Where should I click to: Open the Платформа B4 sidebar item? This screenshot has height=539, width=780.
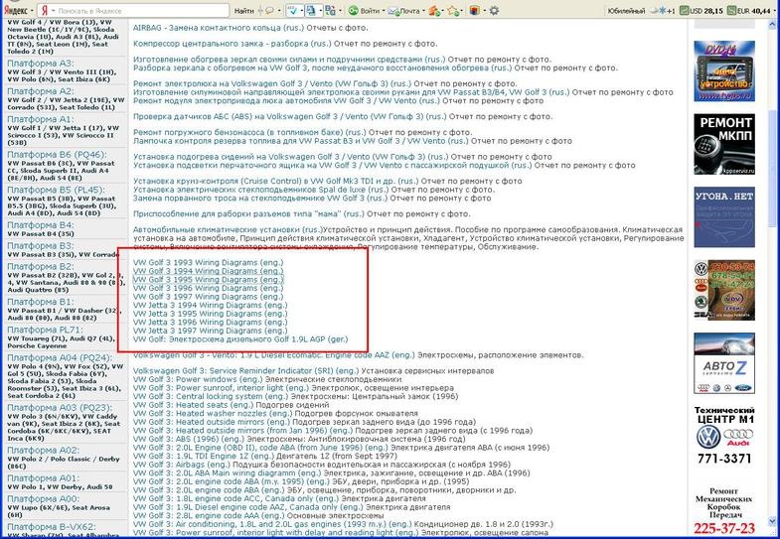tap(41, 225)
